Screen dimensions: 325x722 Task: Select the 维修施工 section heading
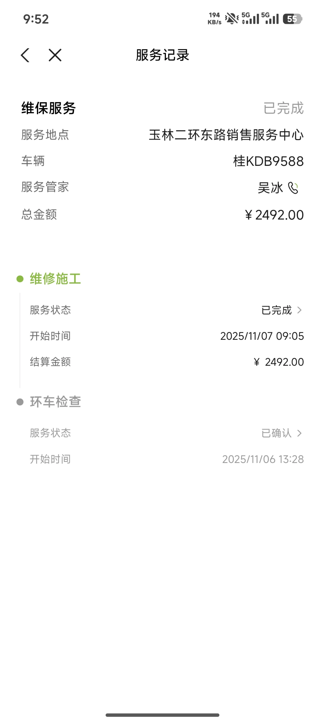click(55, 279)
